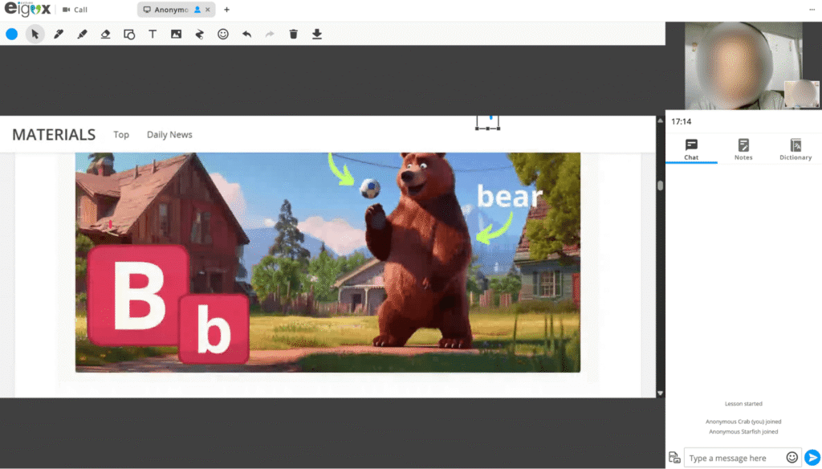Delete whiteboard drawings with trash icon

click(293, 34)
